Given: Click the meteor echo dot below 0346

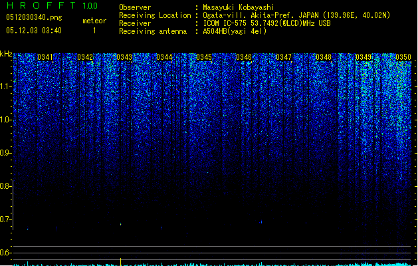Looking at the screenshot, I should click(261, 221).
